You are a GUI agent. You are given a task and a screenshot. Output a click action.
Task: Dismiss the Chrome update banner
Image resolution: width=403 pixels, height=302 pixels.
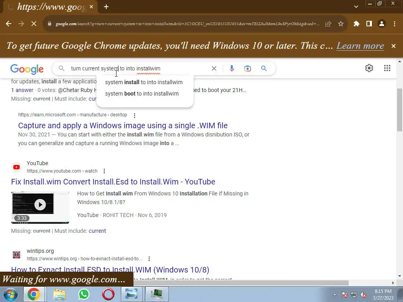[x=394, y=46]
